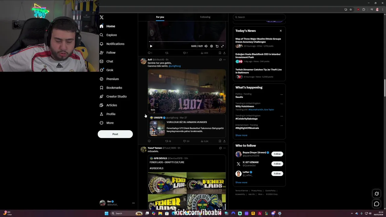
Task: Bookmark the top video post
Action: (220, 53)
